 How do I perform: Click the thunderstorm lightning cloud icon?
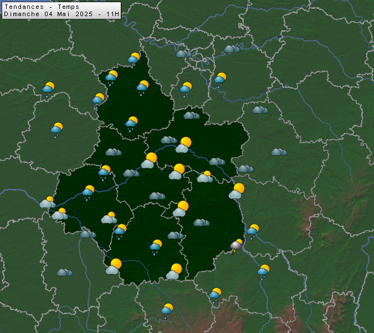(237, 246)
